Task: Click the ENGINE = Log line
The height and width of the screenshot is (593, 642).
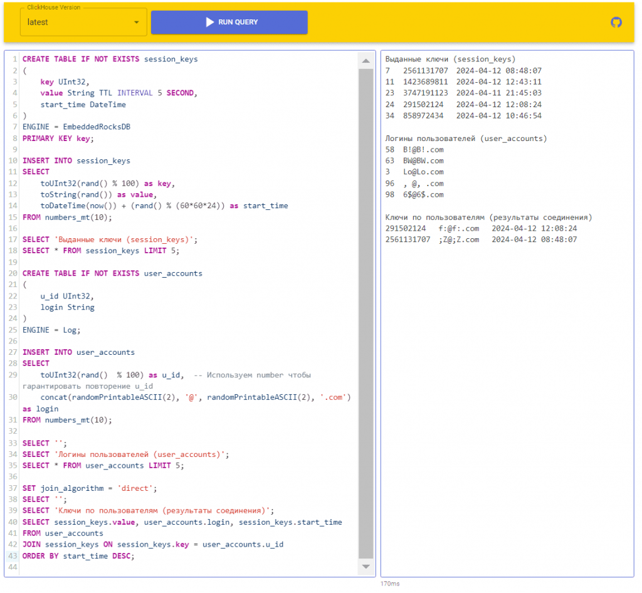Action: [51, 330]
